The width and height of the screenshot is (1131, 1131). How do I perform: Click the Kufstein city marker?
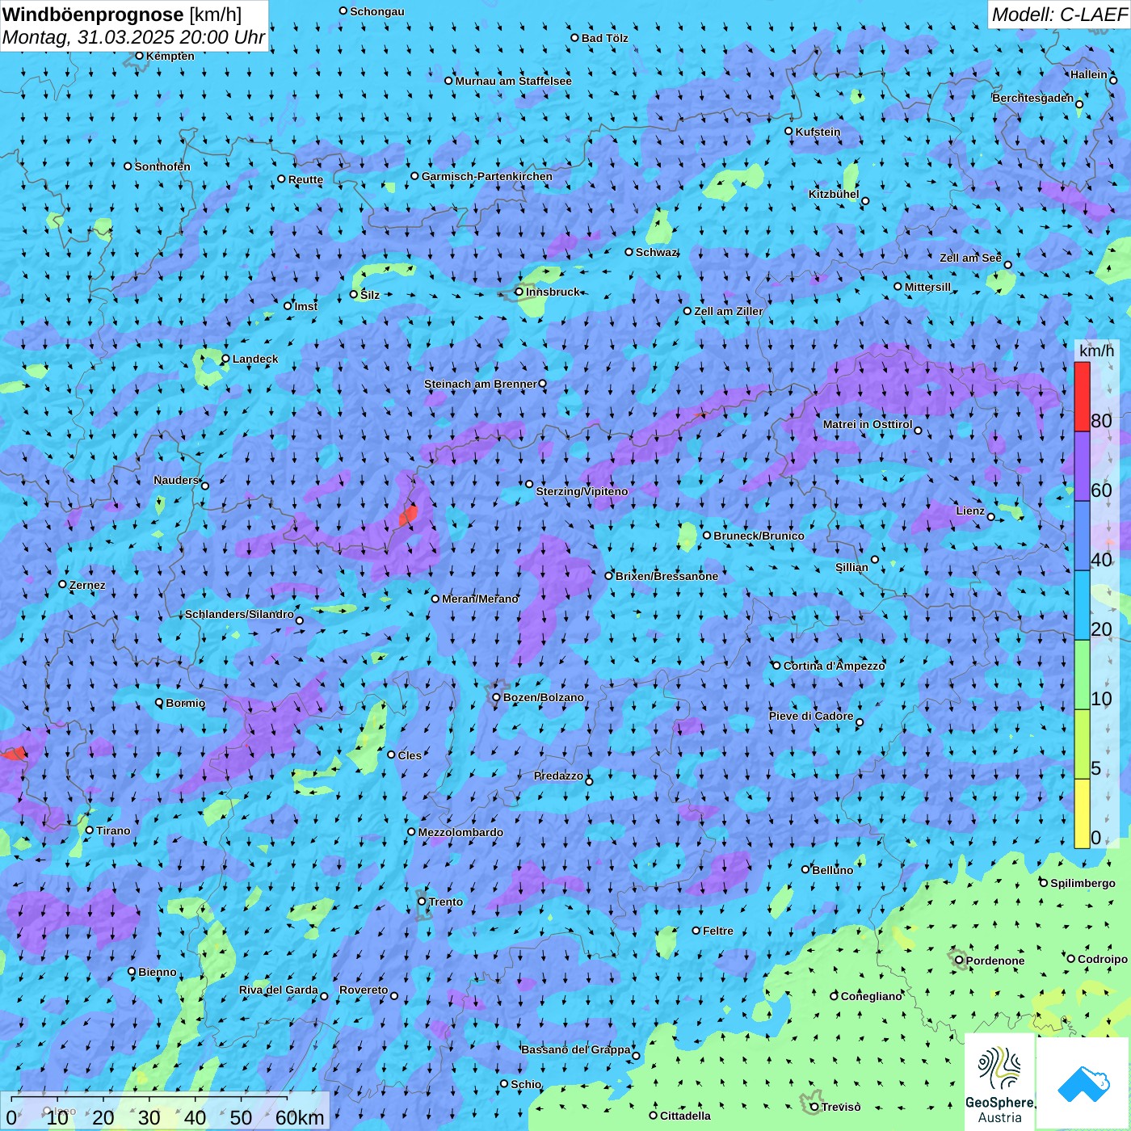pyautogui.click(x=789, y=131)
